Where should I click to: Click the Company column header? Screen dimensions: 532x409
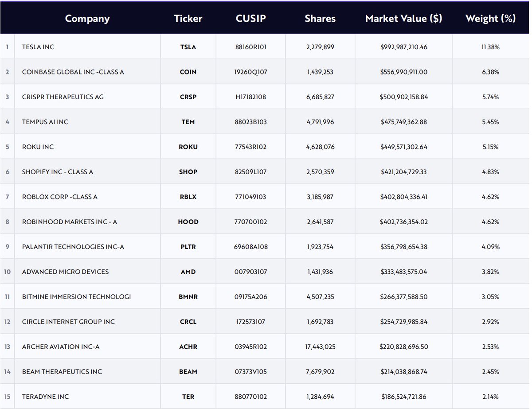(87, 19)
